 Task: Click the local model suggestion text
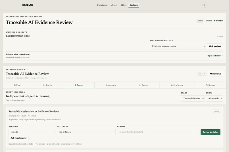45,144
